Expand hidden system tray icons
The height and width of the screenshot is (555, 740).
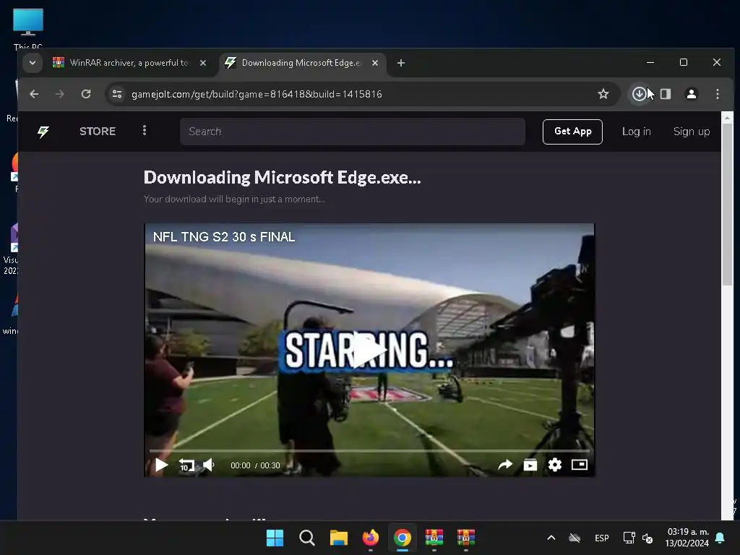551,538
